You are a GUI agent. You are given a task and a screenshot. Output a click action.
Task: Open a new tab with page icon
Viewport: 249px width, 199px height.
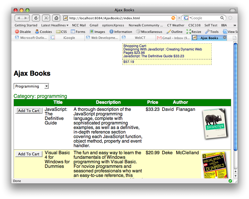[x=235, y=38]
